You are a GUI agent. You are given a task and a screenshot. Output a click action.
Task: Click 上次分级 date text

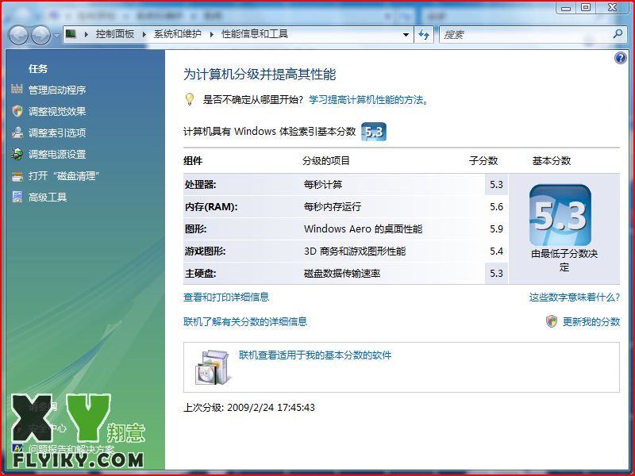point(249,408)
